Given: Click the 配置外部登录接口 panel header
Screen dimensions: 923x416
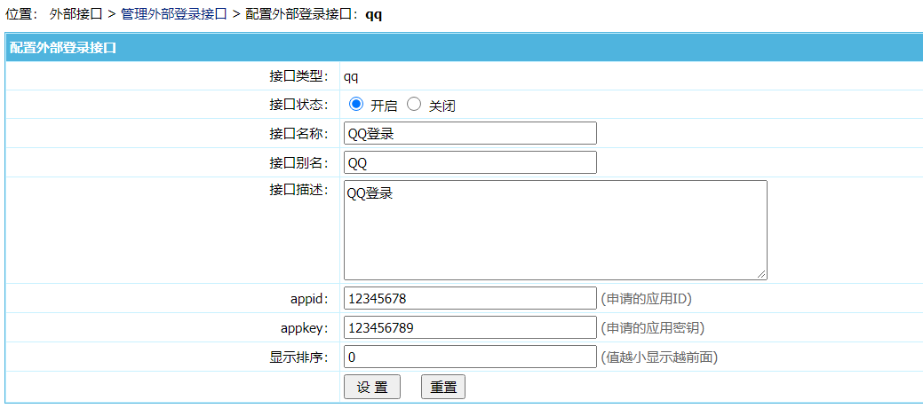Looking at the screenshot, I should coord(465,48).
